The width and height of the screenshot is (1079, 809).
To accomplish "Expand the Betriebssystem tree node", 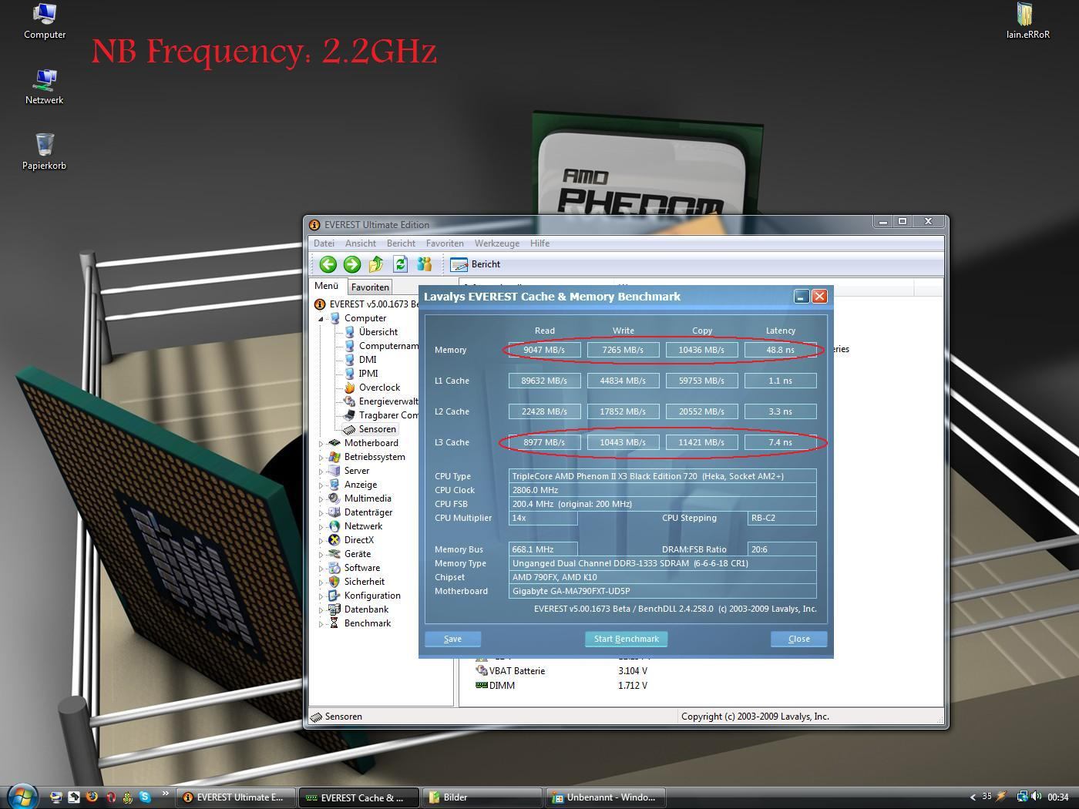I will coord(321,457).
